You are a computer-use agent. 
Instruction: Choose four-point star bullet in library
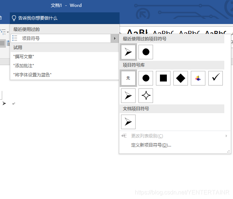pos(146,96)
